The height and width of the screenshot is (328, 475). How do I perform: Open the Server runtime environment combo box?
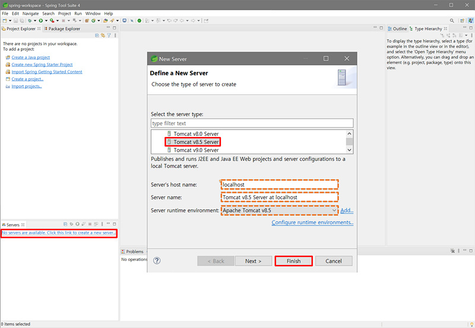(279, 211)
